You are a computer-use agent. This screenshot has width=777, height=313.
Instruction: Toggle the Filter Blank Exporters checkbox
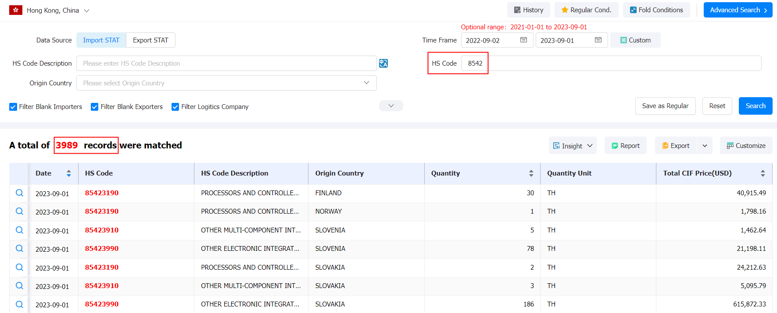click(94, 107)
